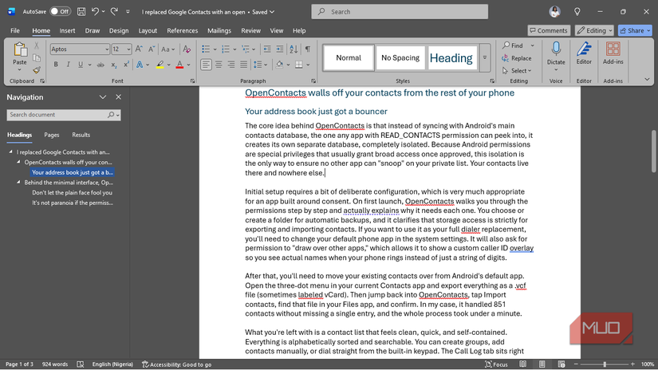Toggle Bold formatting
The width and height of the screenshot is (658, 370).
[56, 65]
